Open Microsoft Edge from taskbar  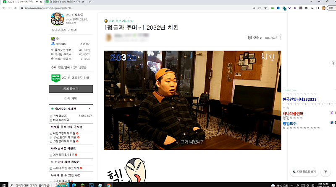pos(74,185)
